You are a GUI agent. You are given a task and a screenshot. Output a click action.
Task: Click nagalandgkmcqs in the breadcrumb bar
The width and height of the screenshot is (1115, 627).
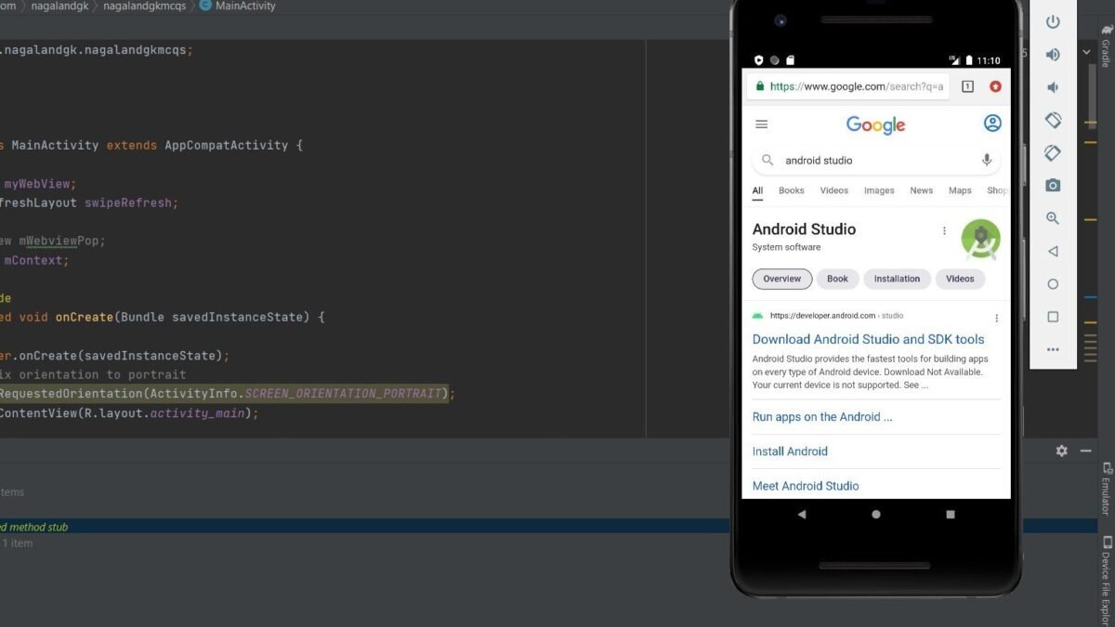pos(146,6)
